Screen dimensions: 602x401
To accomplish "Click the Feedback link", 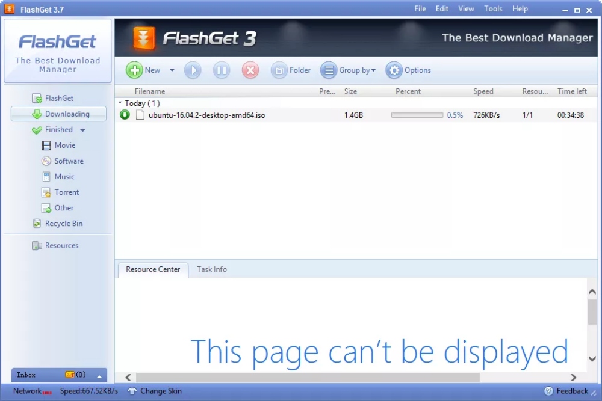I will pyautogui.click(x=566, y=391).
